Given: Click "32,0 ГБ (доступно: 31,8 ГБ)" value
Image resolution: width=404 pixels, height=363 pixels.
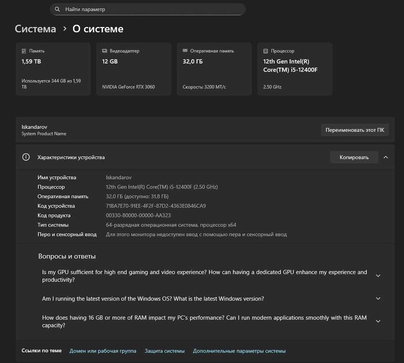Looking at the screenshot, I should pyautogui.click(x=137, y=197).
